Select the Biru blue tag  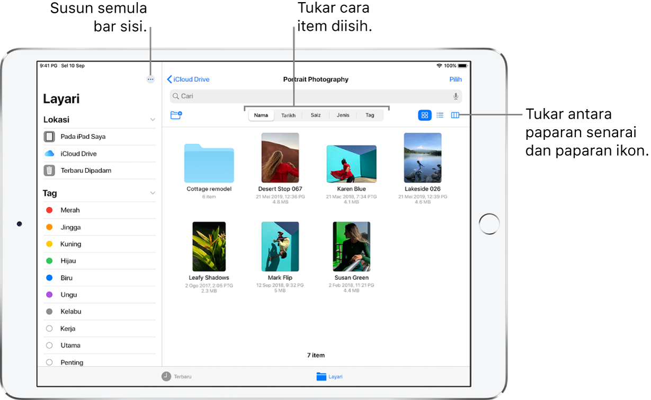tap(100, 278)
